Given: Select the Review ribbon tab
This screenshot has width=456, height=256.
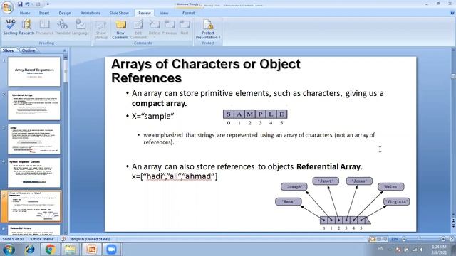Looking at the screenshot, I should pos(144,13).
